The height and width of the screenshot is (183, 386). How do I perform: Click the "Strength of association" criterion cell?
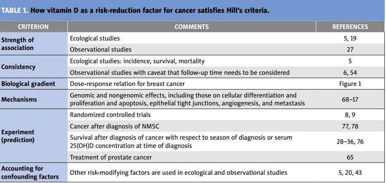coord(17,44)
